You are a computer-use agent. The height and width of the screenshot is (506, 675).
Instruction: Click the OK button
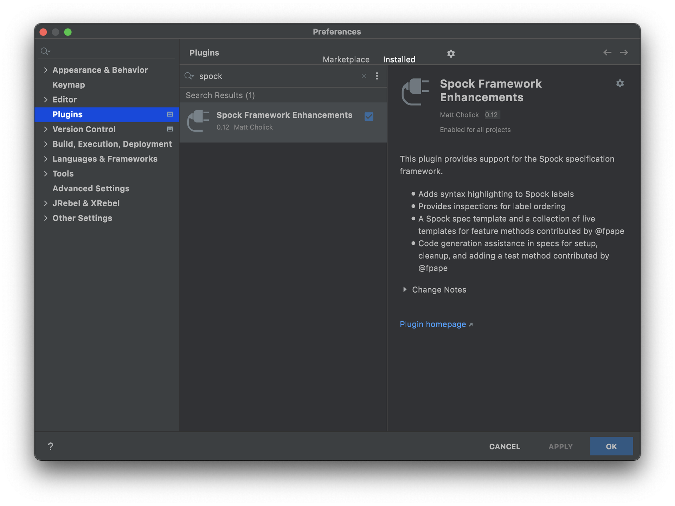[x=611, y=446]
